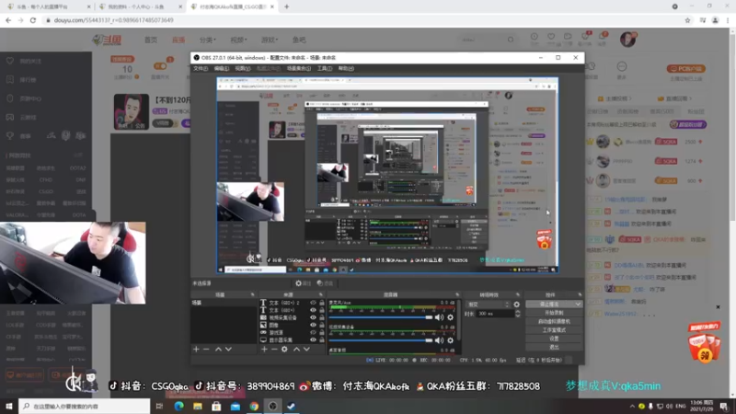The width and height of the screenshot is (736, 414).
Task: Toggle visibility of 文本 (GDI+) 2 source
Action: coord(313,304)
